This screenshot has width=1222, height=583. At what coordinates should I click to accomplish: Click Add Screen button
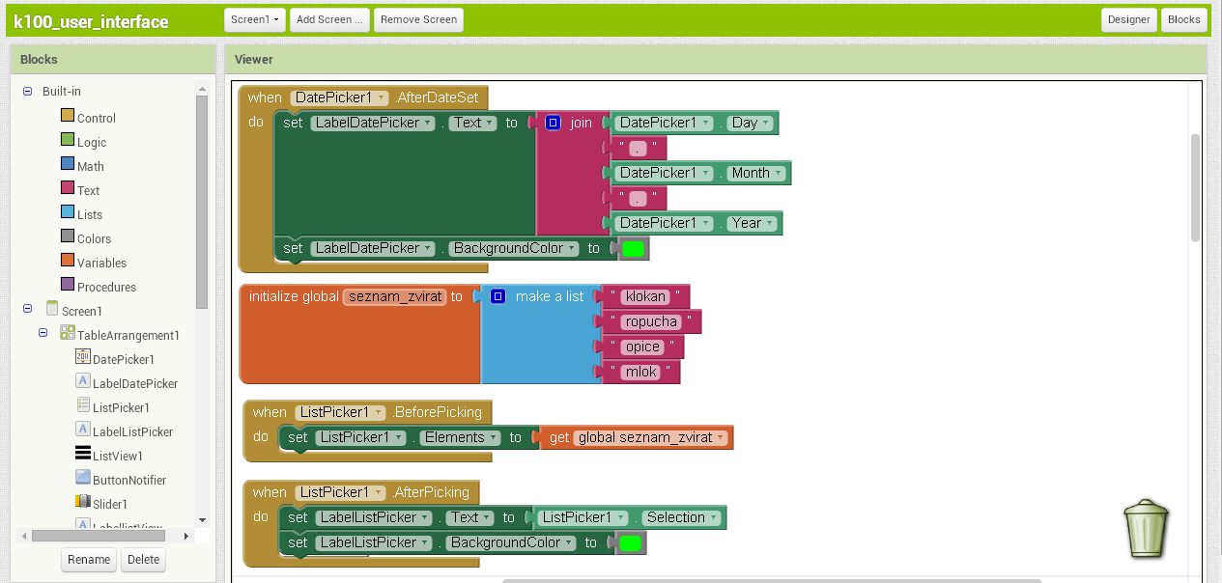coord(329,19)
